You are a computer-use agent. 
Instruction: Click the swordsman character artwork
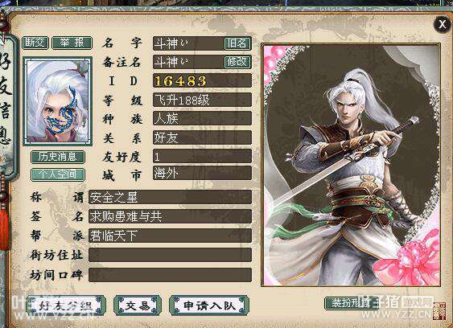point(351,165)
